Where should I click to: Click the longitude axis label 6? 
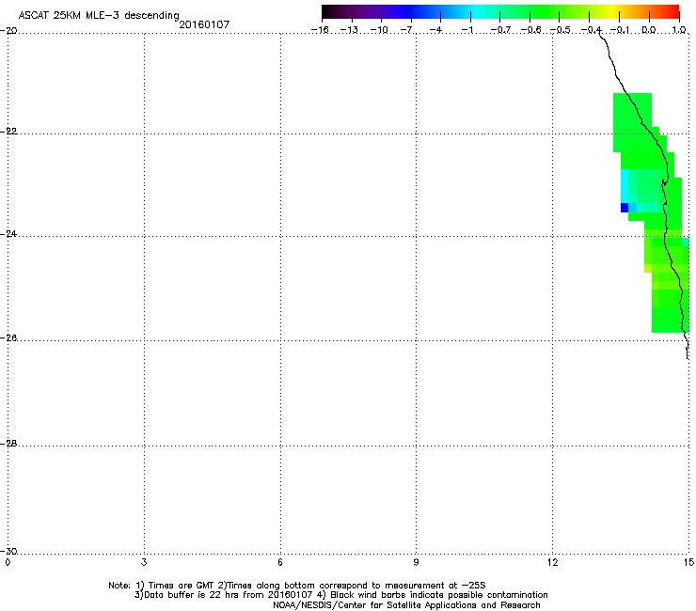(x=280, y=562)
